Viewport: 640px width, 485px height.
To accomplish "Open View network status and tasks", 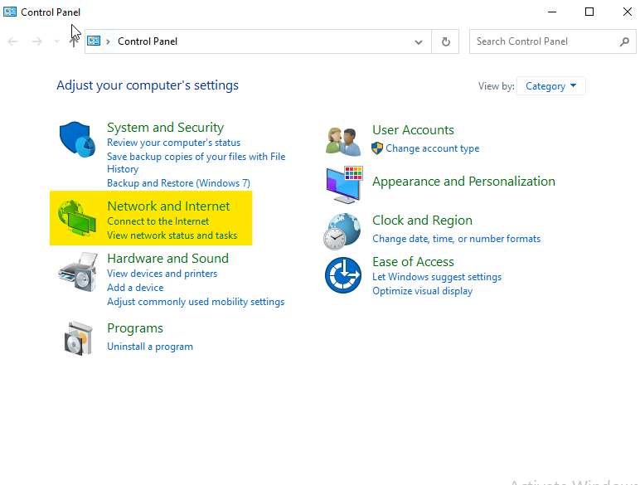I will click(172, 235).
